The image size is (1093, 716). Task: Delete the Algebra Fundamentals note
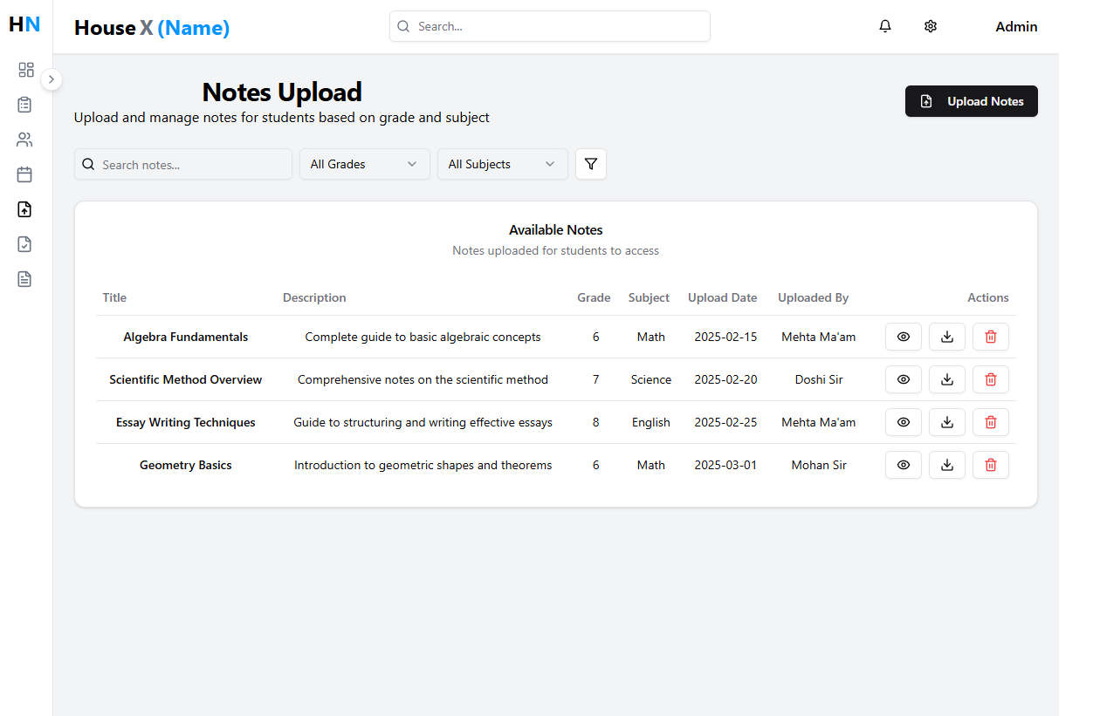click(991, 337)
